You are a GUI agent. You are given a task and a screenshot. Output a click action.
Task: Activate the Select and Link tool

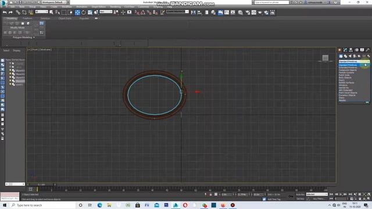(18, 12)
